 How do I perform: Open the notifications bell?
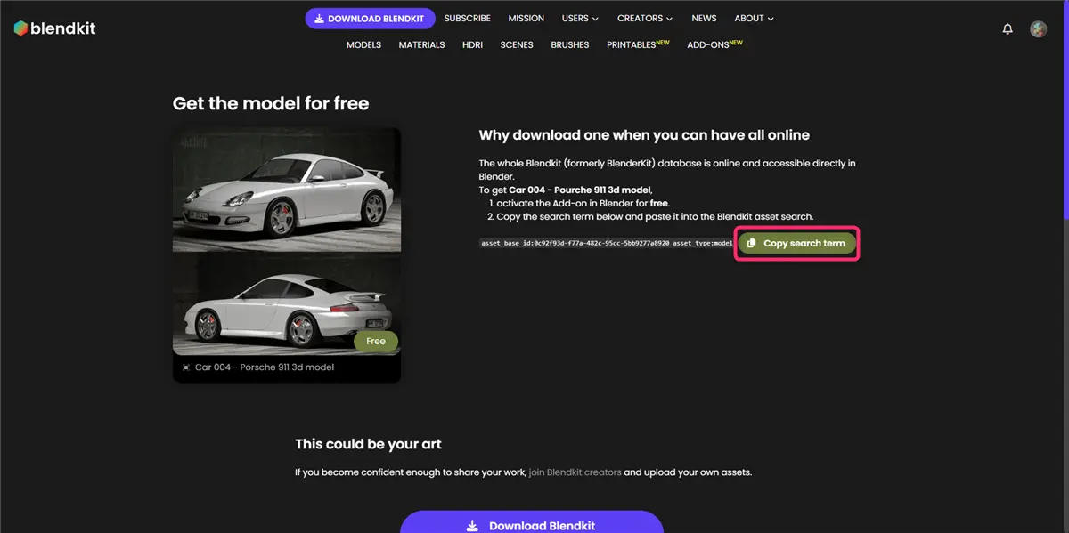pyautogui.click(x=1008, y=28)
